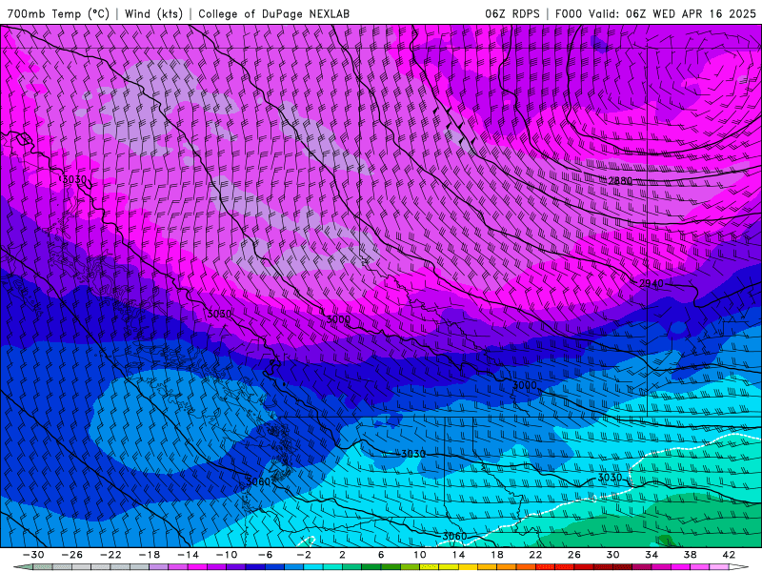Select the -26 color scale tick label
This screenshot has height=572, width=762.
[72, 555]
